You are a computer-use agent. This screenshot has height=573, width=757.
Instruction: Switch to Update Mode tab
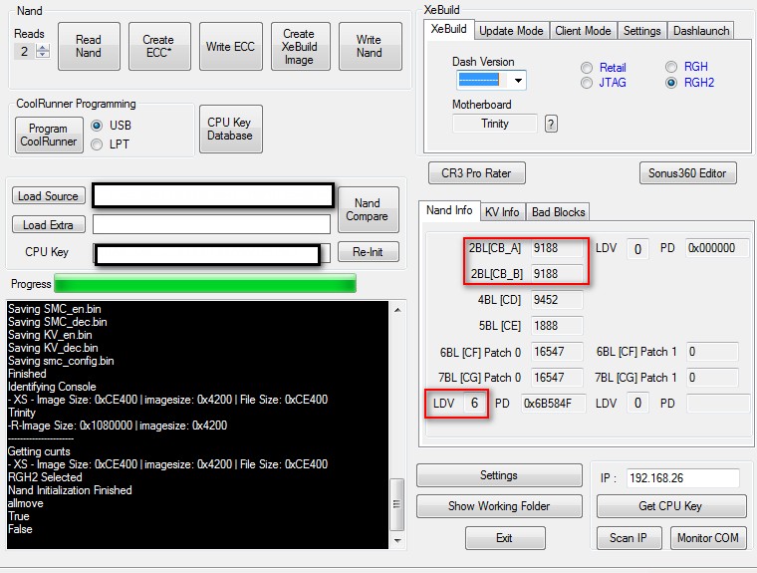coord(511,31)
